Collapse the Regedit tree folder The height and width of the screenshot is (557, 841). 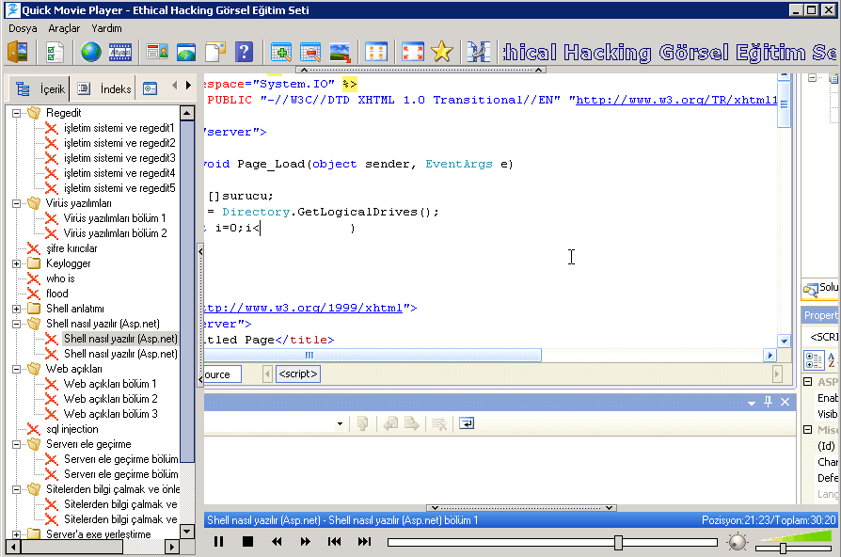pyautogui.click(x=17, y=113)
